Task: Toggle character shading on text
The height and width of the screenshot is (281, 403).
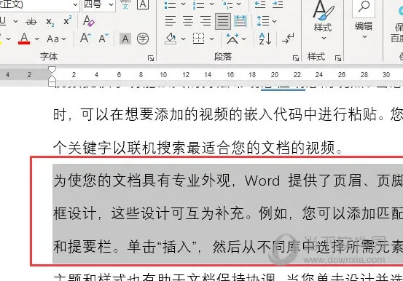Action: point(125,39)
